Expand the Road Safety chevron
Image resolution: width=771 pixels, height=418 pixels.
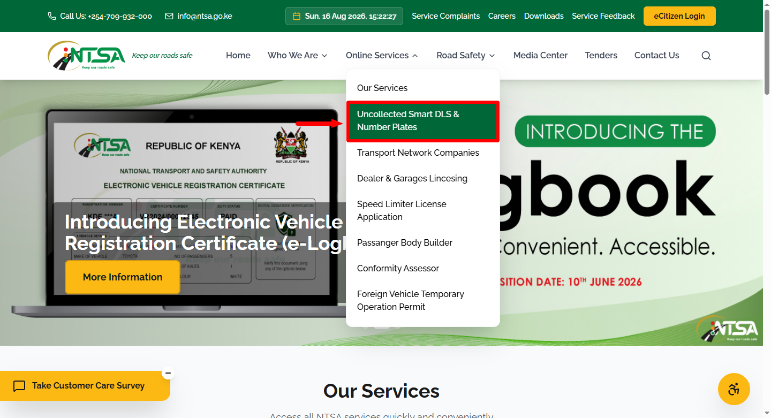492,56
